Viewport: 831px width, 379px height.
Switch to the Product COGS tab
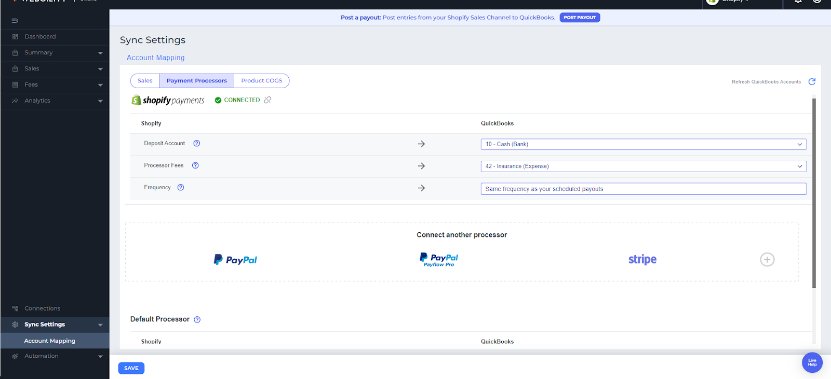point(262,81)
